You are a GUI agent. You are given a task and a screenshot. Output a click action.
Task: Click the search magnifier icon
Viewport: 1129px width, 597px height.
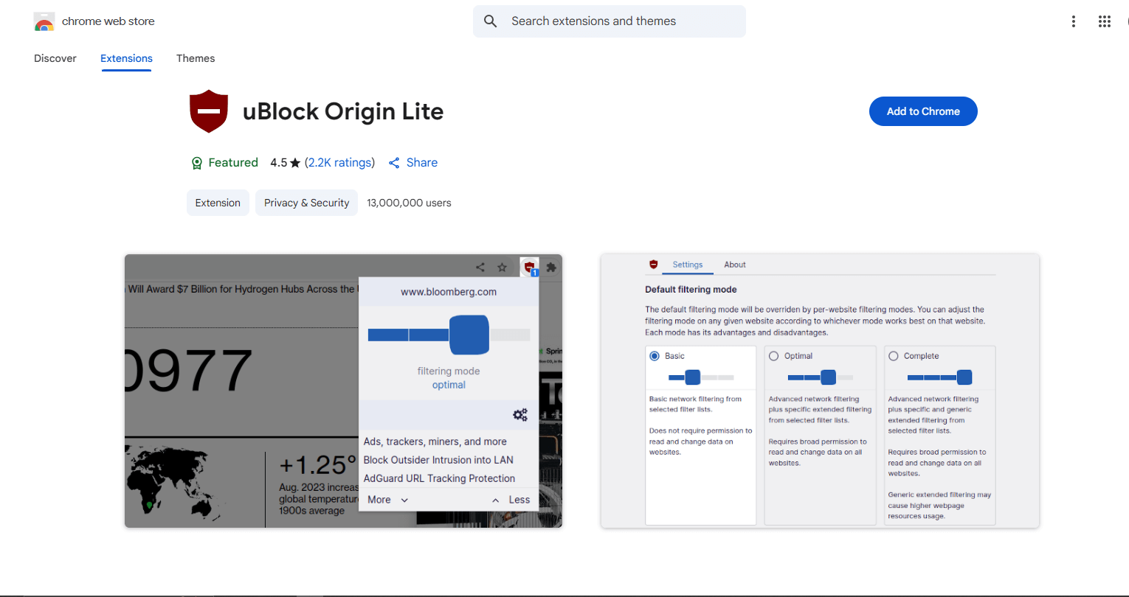(x=490, y=21)
